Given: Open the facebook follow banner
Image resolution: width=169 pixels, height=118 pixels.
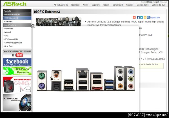Looking at the screenshot, I should (17, 62).
